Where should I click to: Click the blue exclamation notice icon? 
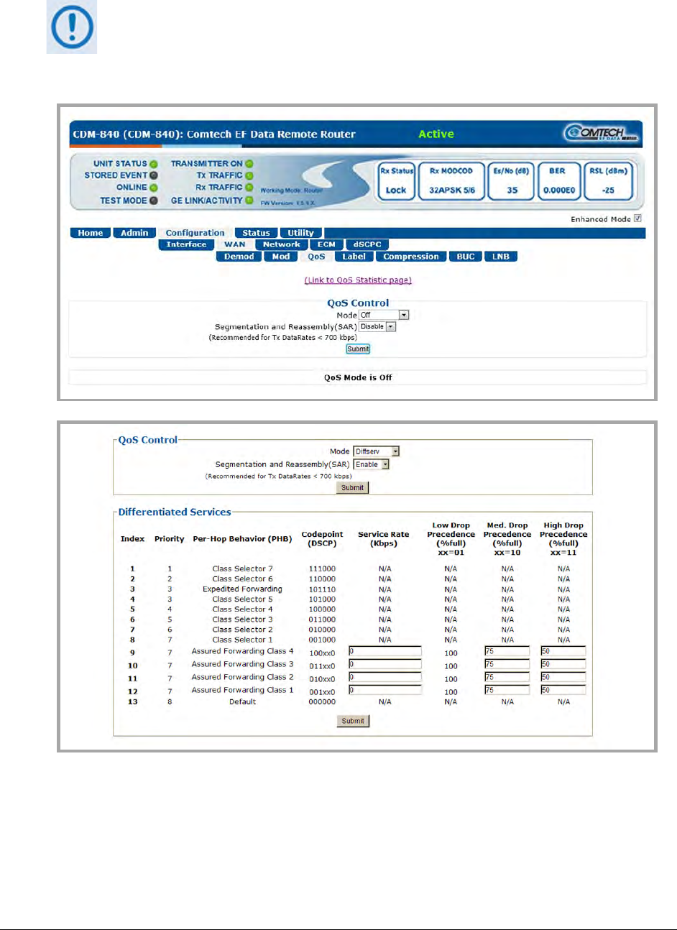[72, 28]
